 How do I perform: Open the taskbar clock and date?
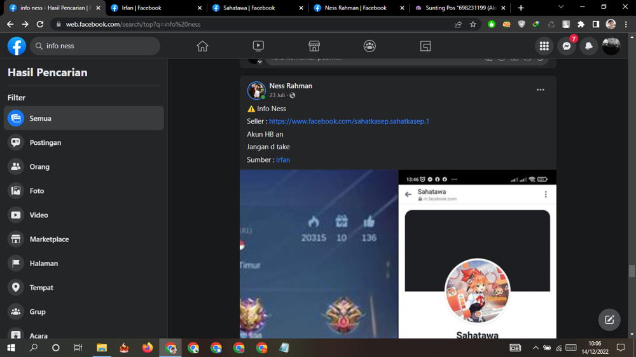pos(595,347)
